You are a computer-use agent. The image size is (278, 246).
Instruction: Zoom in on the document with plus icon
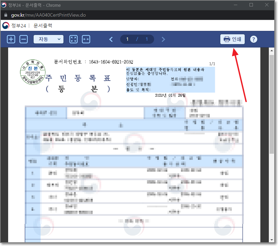pyautogui.click(x=11, y=39)
